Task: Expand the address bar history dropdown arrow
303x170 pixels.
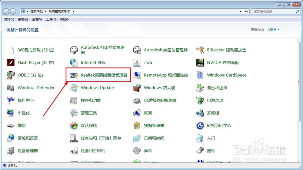Action: pyautogui.click(x=240, y=11)
